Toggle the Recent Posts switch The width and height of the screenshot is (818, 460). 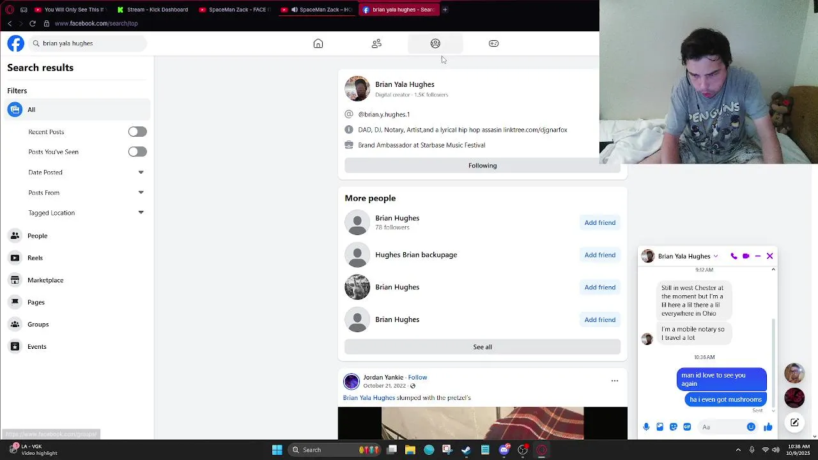(x=137, y=132)
